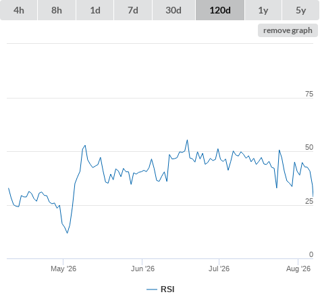Viewport: 320px width, 307px height.
Task: Switch chart to 1y range
Action: pos(263,10)
